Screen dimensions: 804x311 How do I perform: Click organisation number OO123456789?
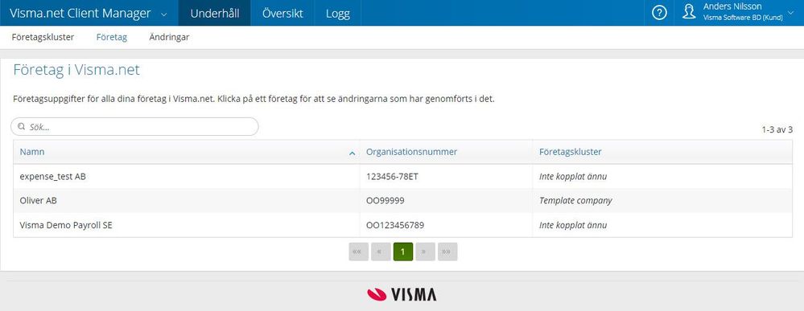click(395, 225)
